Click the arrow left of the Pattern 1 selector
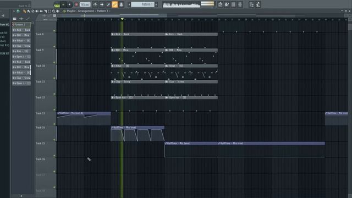Screen dimensions: 352x198 tap(129, 4)
